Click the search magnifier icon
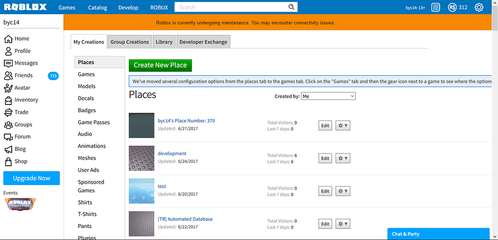 point(291,7)
